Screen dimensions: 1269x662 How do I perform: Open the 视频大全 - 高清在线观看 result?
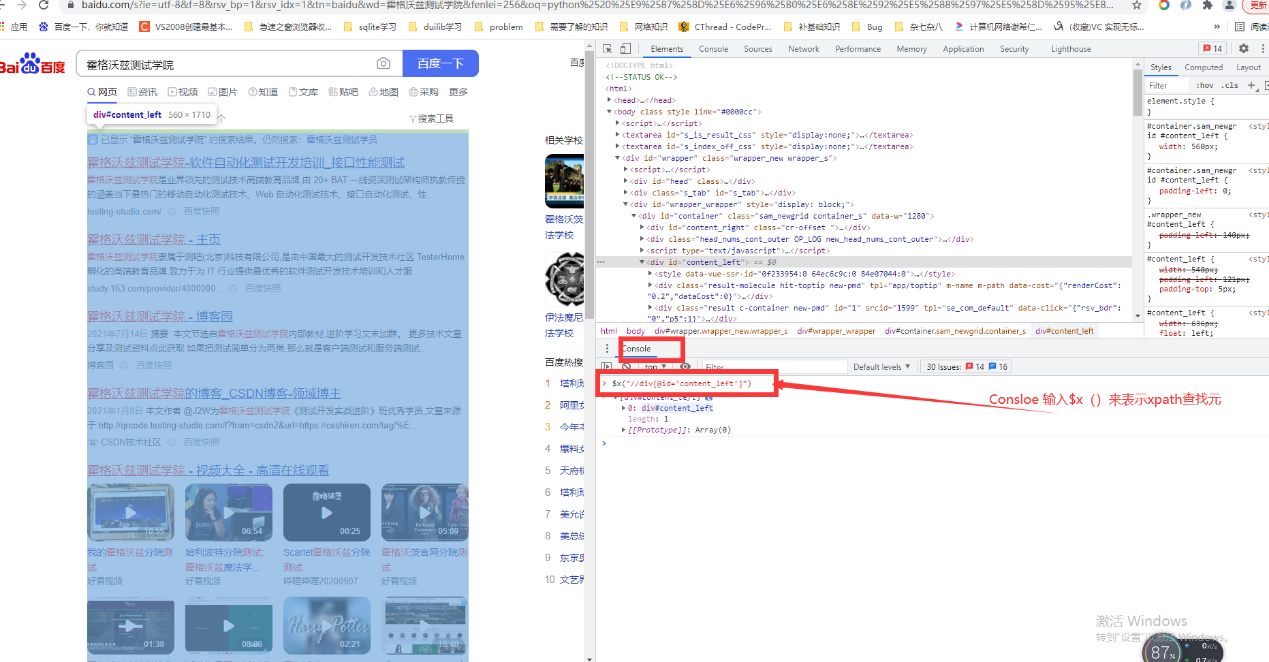pos(208,470)
